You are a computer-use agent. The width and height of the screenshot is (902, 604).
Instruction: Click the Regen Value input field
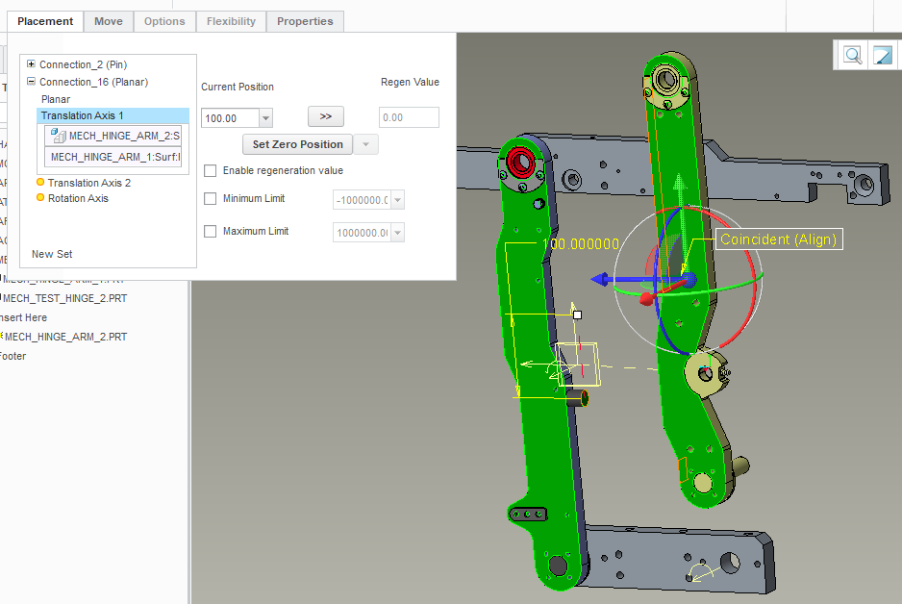click(408, 117)
